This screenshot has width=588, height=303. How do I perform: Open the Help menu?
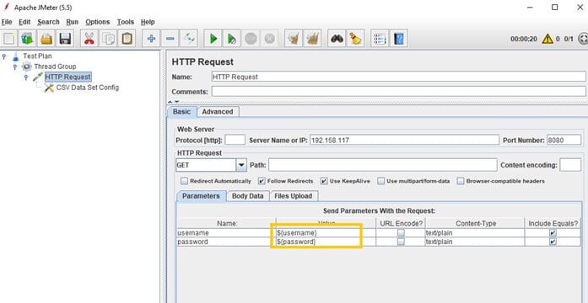[x=148, y=22]
